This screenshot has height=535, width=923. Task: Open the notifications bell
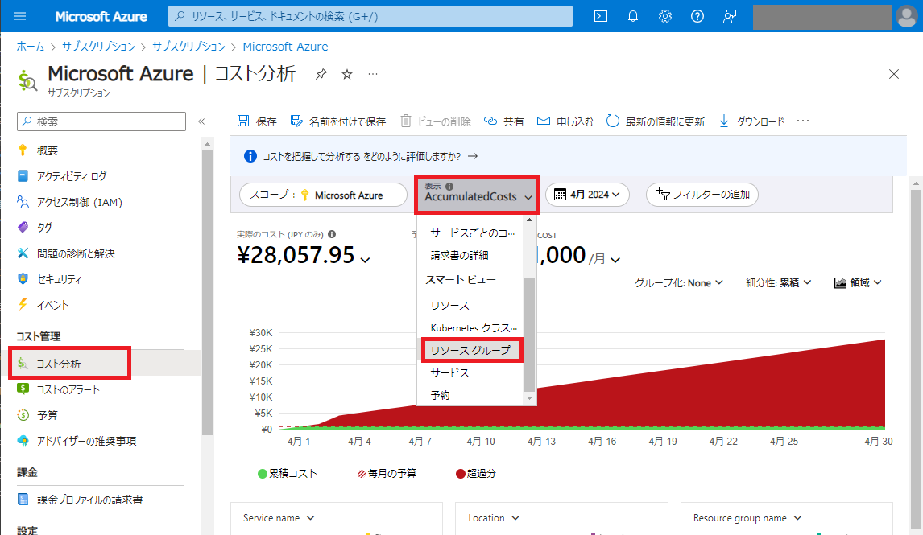click(x=633, y=16)
